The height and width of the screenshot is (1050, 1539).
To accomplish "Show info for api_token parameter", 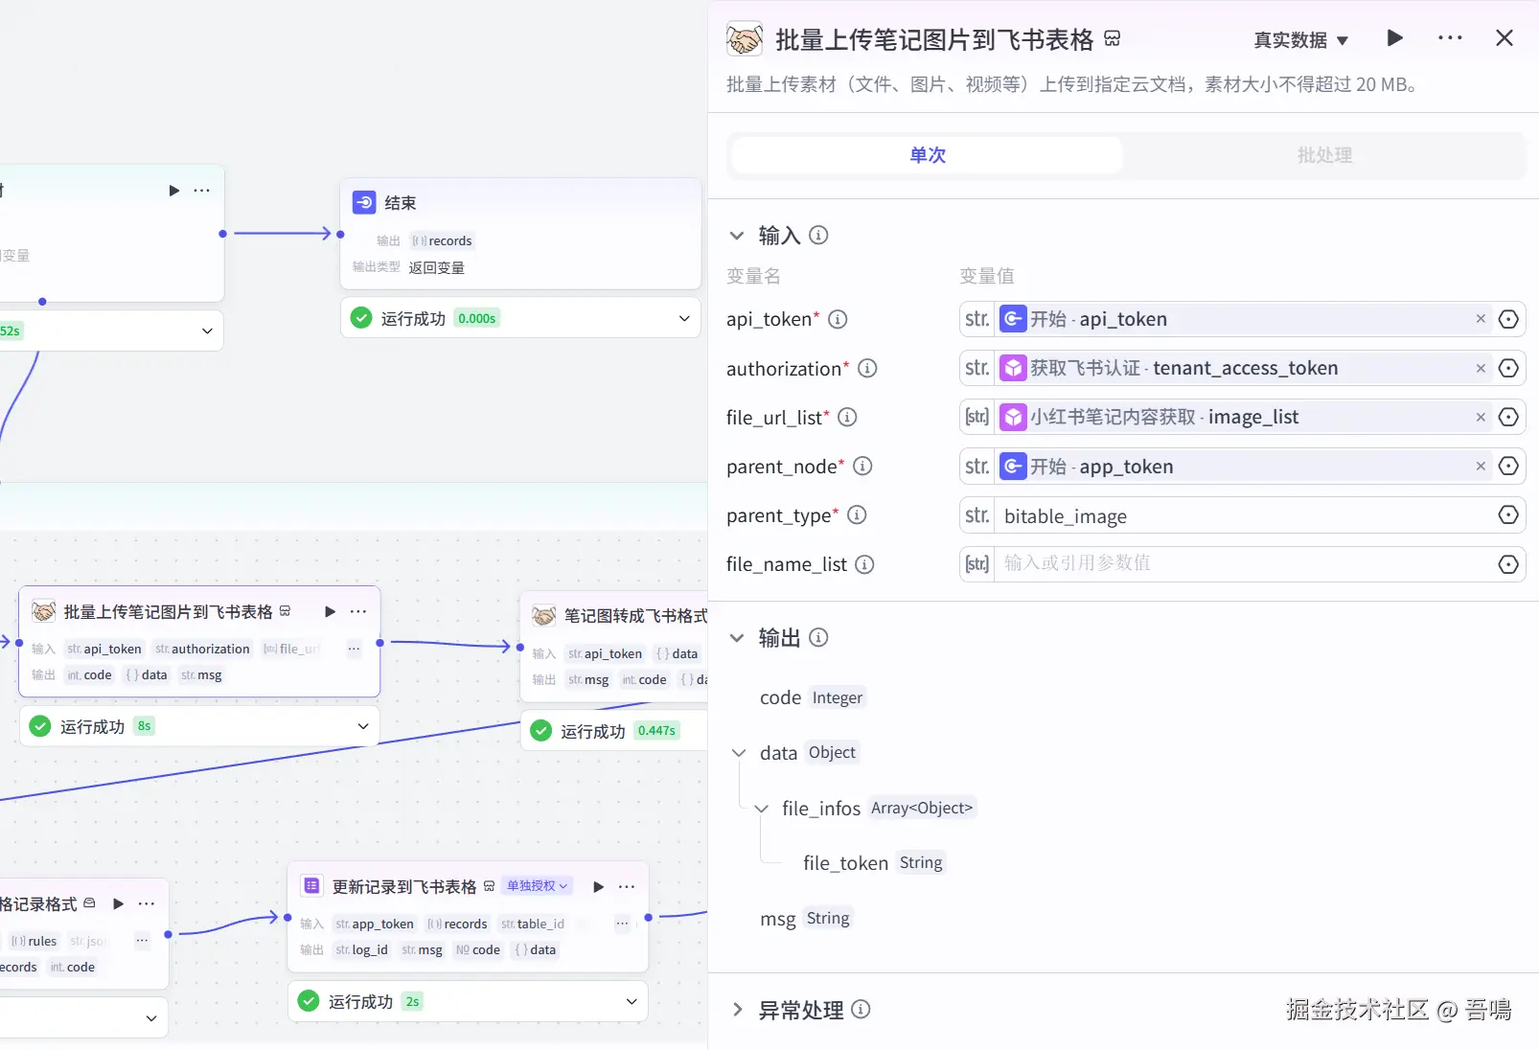I will click(x=838, y=320).
